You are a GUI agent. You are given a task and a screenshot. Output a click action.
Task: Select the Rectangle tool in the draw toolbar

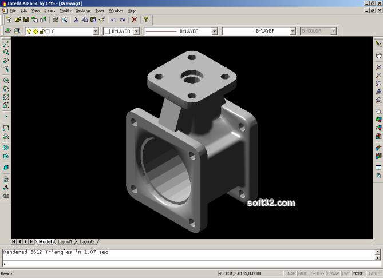pos(6,128)
